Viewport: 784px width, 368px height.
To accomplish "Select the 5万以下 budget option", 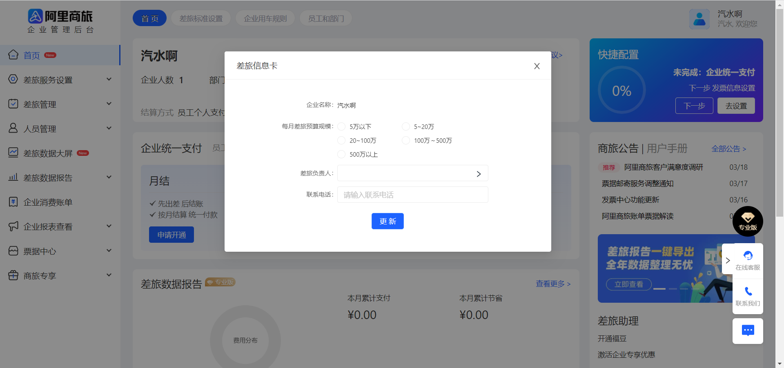I will [341, 126].
